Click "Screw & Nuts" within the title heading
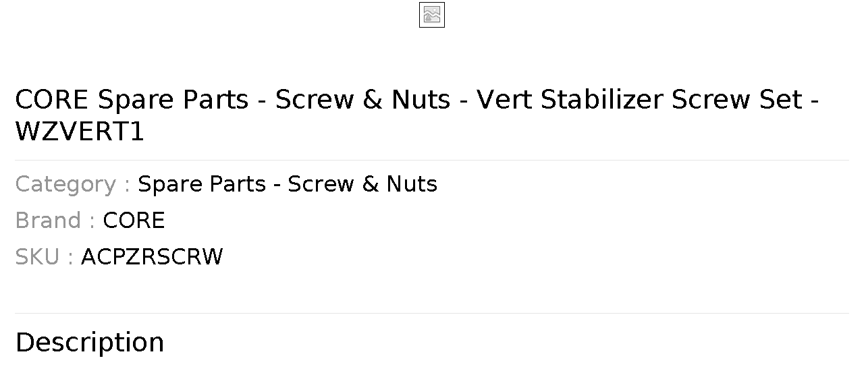The image size is (864, 373). click(x=363, y=99)
